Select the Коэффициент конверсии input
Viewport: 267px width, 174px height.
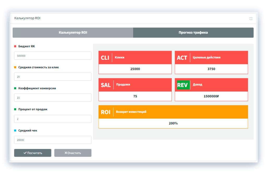click(x=53, y=98)
